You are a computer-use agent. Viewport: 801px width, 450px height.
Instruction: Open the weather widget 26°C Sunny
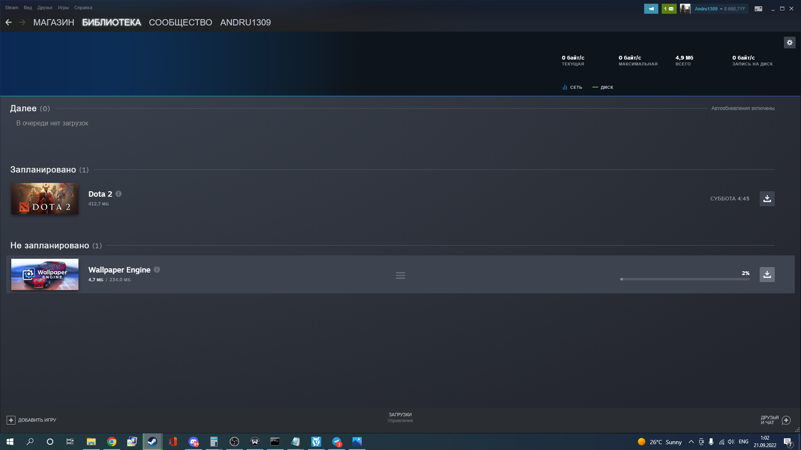660,442
